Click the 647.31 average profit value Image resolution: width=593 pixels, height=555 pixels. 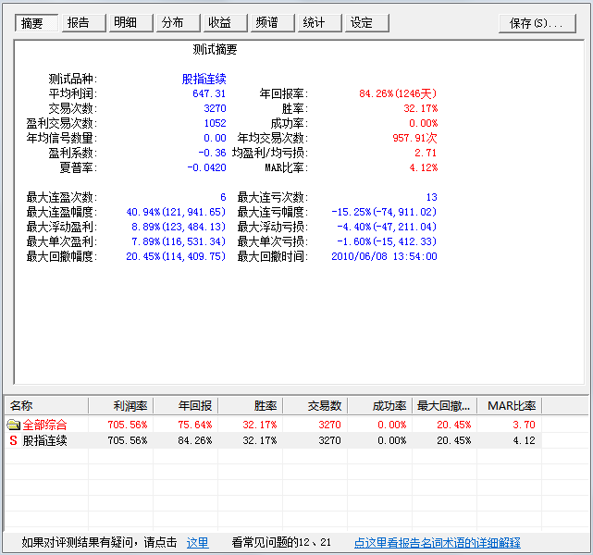pyautogui.click(x=209, y=93)
